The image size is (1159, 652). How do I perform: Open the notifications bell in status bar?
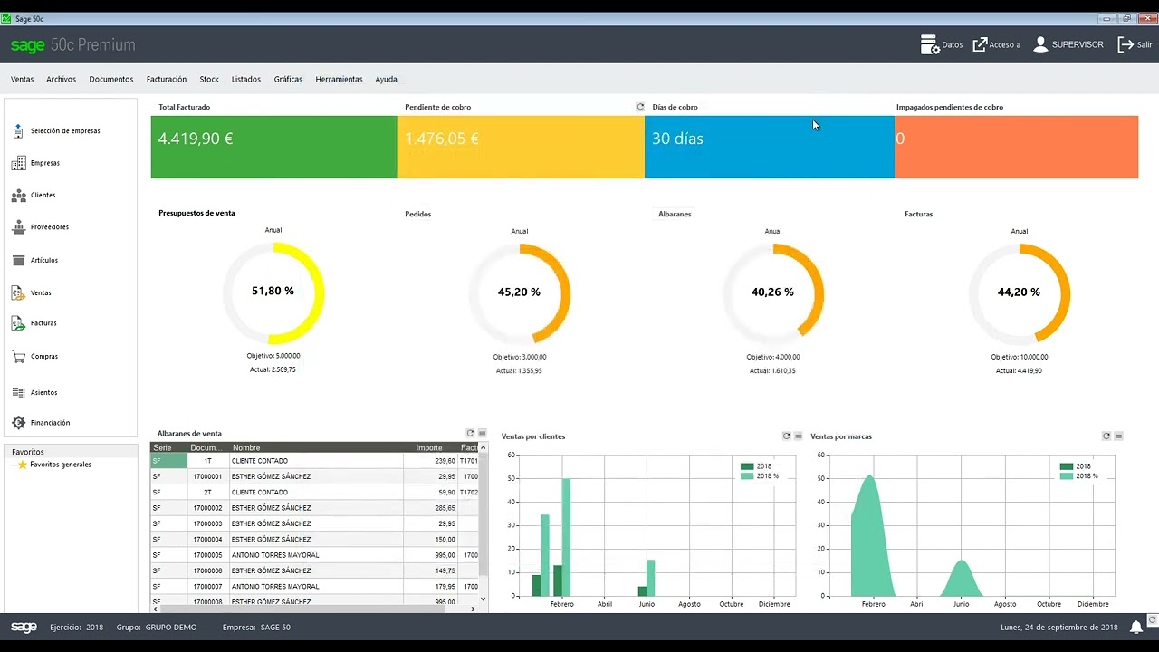1135,628
